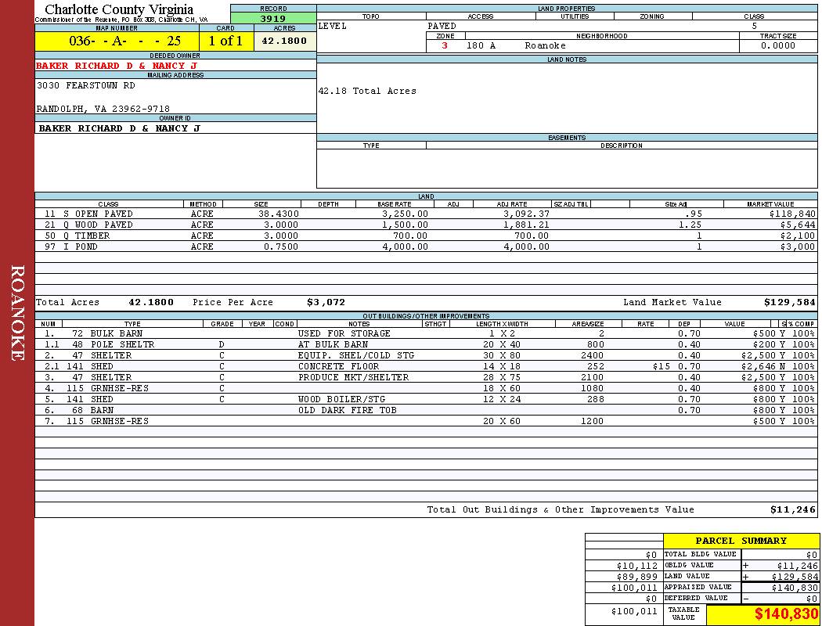
Task: Select the '42.18 Total Acres' land note
Action: (x=366, y=91)
